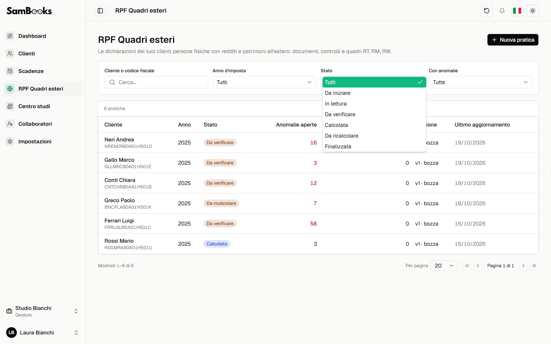The image size is (551, 344).
Task: Toggle the sidebar panel icon
Action: [x=100, y=11]
